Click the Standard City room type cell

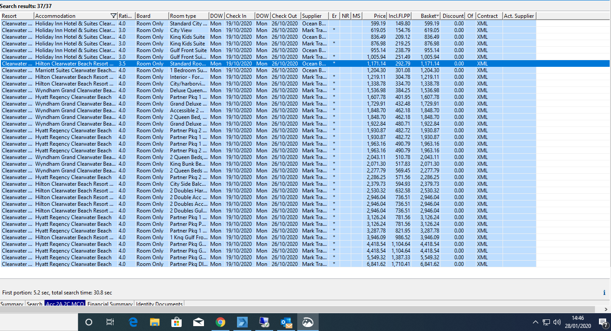188,24
